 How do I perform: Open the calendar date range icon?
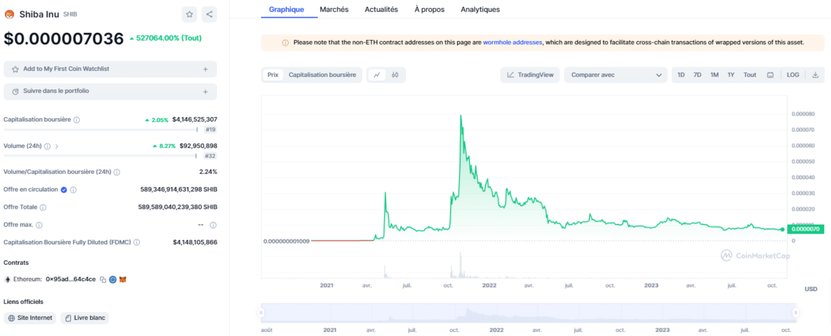pos(770,75)
